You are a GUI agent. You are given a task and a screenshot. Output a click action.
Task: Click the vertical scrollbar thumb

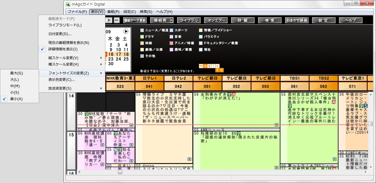[371, 124]
